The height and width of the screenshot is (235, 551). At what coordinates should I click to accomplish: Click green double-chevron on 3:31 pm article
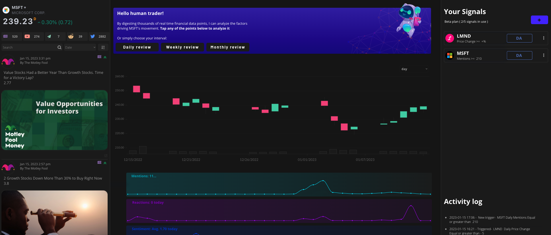coord(105,57)
